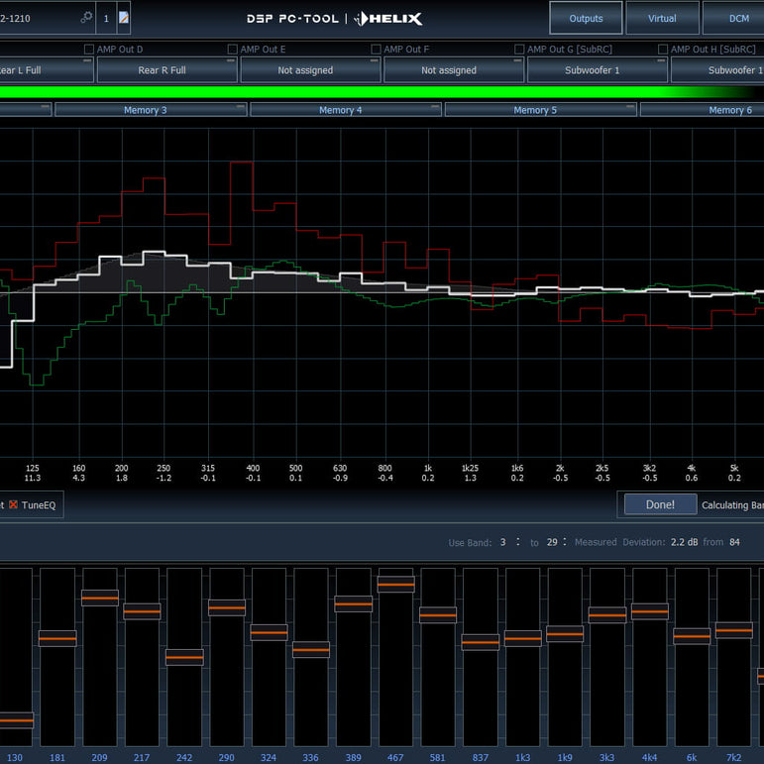The image size is (764, 764).
Task: Open the Rear R Full channel selector
Action: point(162,70)
